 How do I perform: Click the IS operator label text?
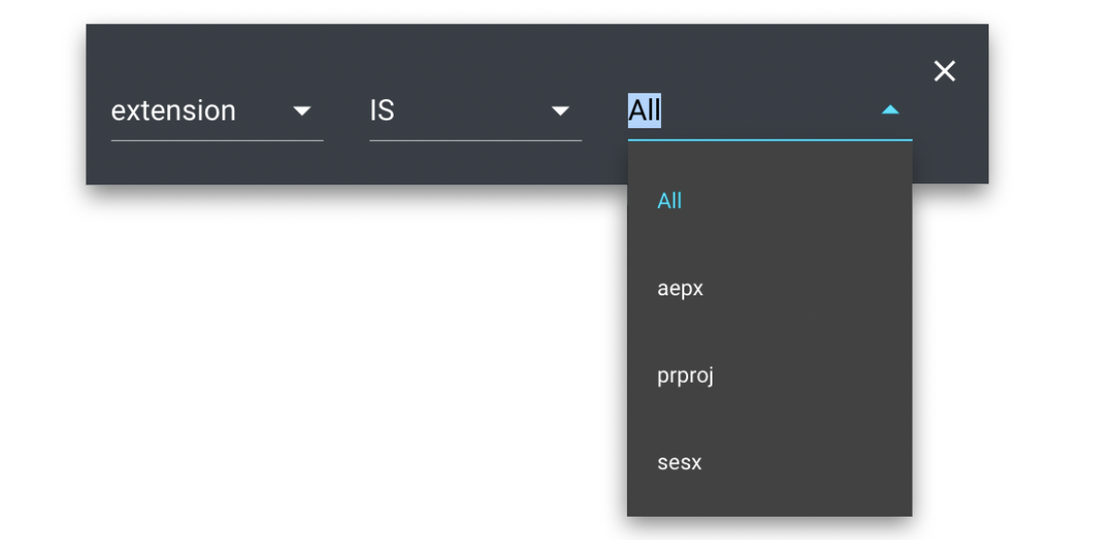tap(382, 111)
